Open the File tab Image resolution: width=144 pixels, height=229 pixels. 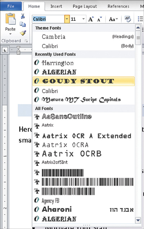click(11, 6)
